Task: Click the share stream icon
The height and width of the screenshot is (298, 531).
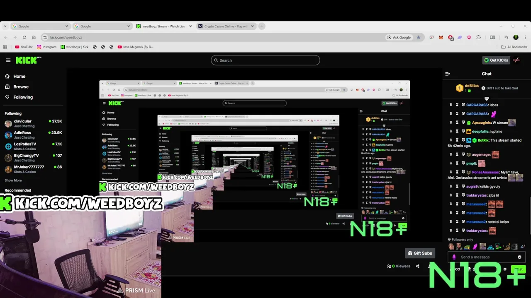Action: [417, 266]
